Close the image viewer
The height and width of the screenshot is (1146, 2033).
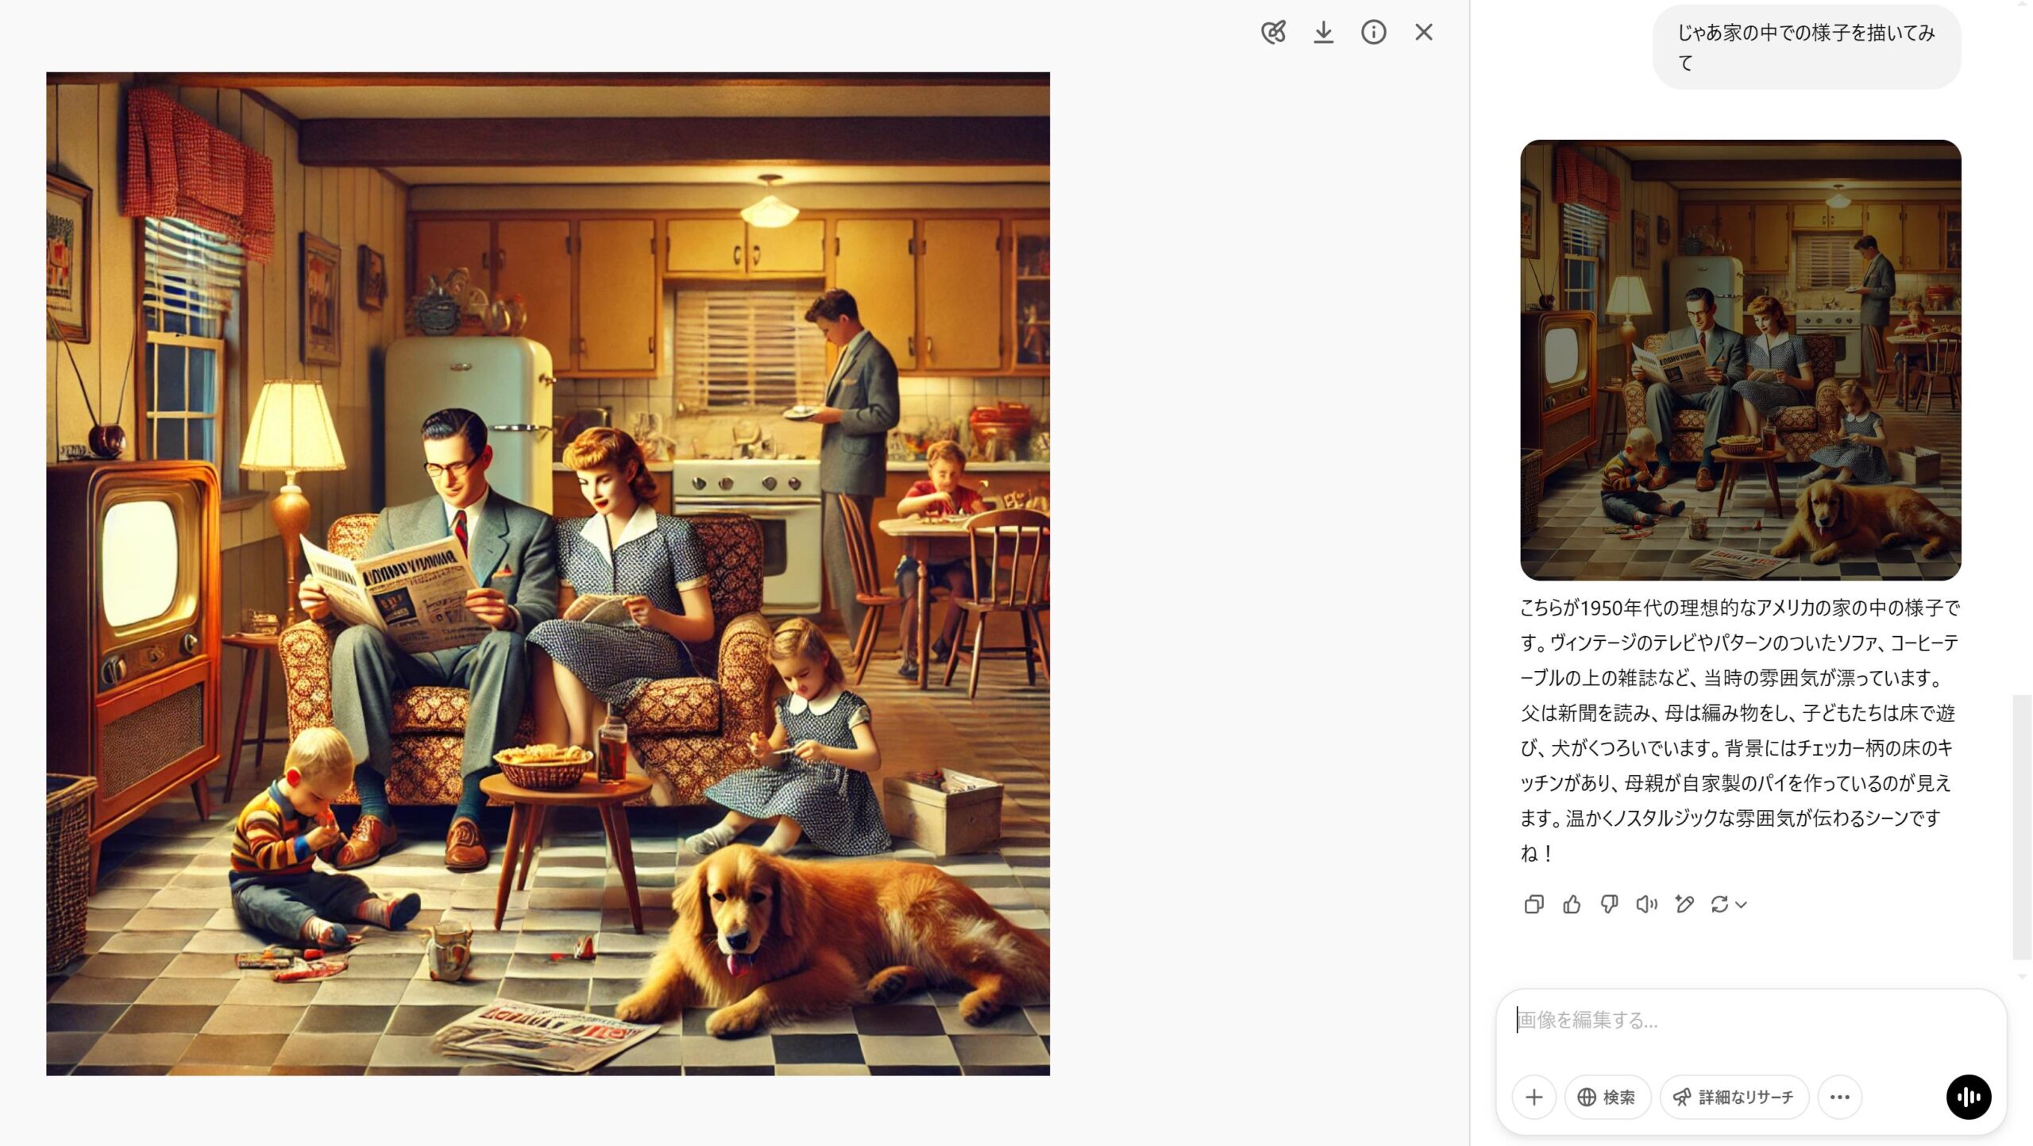(1424, 33)
